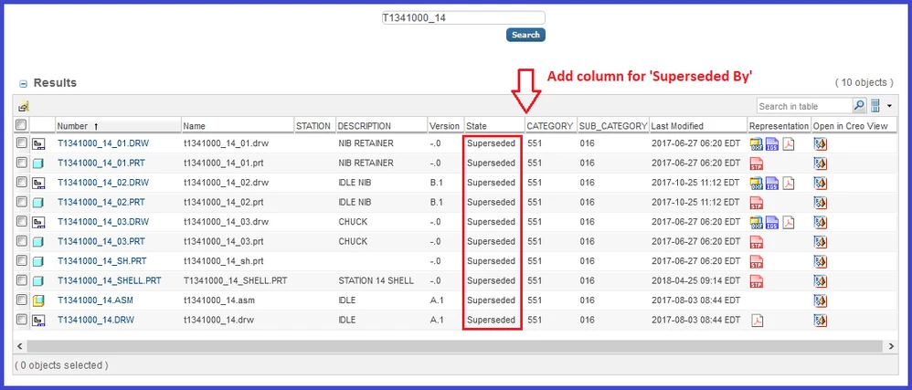Image resolution: width=912 pixels, height=390 pixels.
Task: Open STP representation for T1341000_14_03.PRT
Action: click(756, 242)
